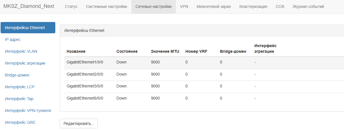Open the VPN tab
This screenshot has width=344, height=130.
tap(184, 6)
